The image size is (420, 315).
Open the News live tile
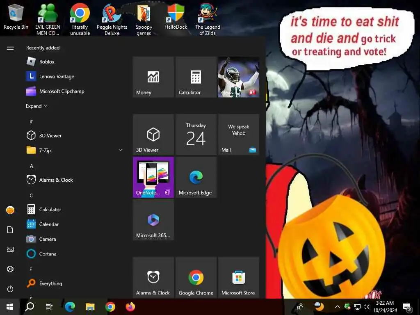[x=239, y=77]
